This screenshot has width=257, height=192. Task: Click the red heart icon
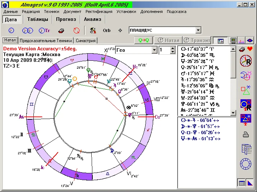pyautogui.click(x=250, y=49)
